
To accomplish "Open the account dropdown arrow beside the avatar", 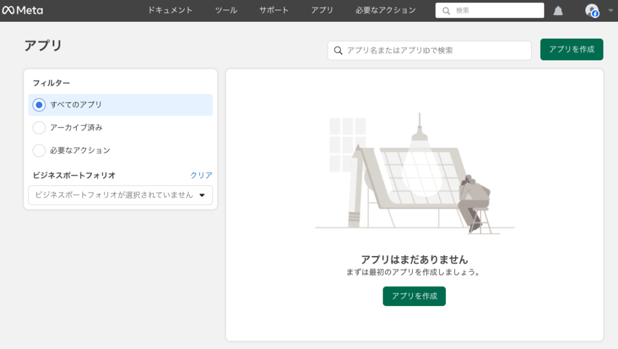I will (x=611, y=10).
